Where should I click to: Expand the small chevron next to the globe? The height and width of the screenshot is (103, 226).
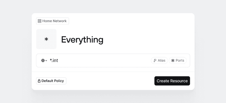point(46,61)
